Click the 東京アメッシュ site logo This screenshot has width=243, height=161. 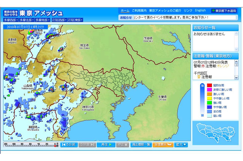click(x=33, y=13)
